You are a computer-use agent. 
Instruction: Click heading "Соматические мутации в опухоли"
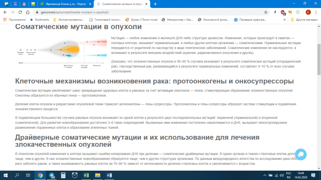[78, 27]
